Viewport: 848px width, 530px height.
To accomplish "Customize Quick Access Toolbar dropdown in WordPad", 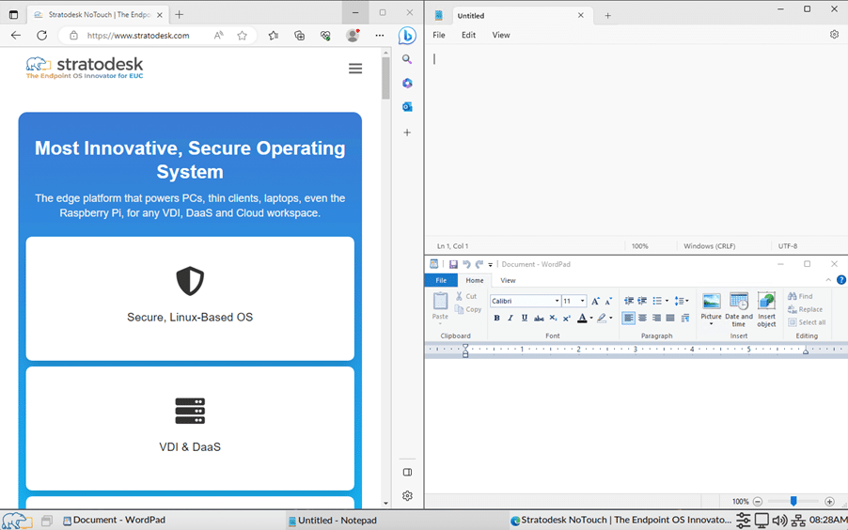I will [491, 265].
